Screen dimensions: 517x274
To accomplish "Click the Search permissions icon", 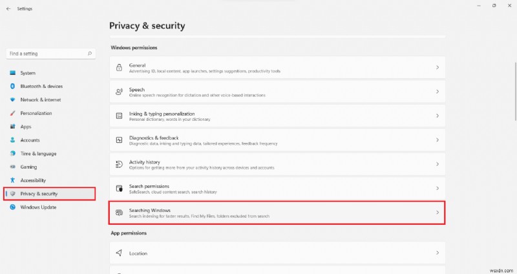I will coord(119,188).
